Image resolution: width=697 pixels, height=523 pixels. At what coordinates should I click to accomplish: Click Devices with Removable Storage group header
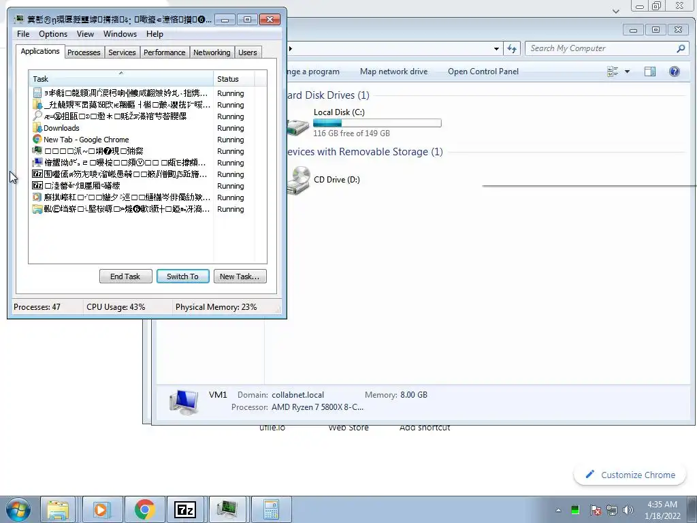pyautogui.click(x=365, y=152)
